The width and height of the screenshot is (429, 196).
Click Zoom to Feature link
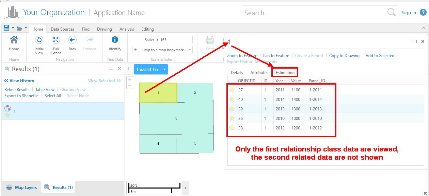click(242, 56)
